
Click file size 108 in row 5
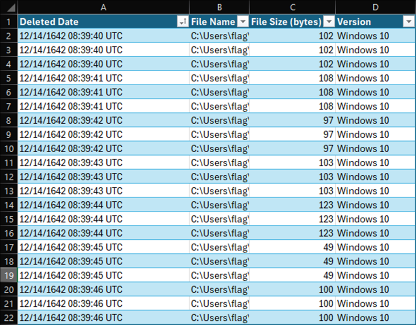(292, 78)
